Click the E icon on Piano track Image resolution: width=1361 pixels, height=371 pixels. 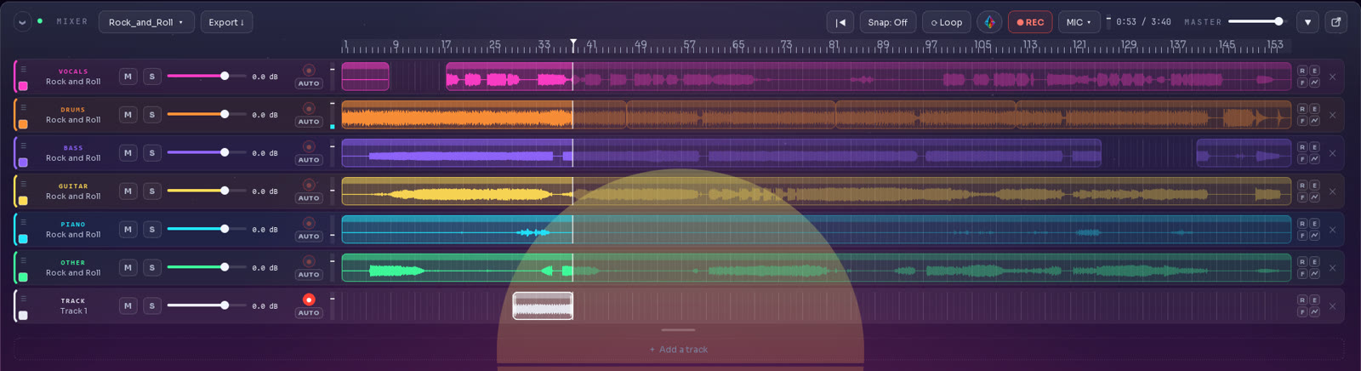(1314, 224)
